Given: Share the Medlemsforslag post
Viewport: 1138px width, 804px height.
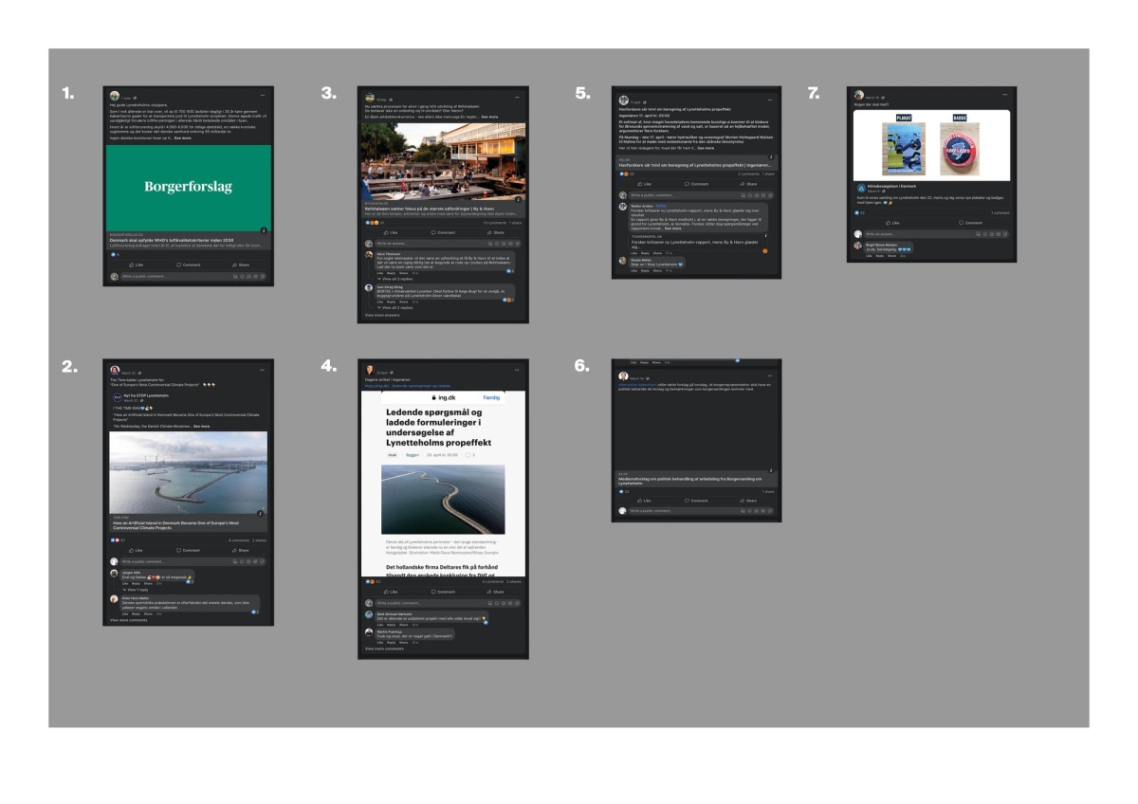Looking at the screenshot, I should 750,500.
